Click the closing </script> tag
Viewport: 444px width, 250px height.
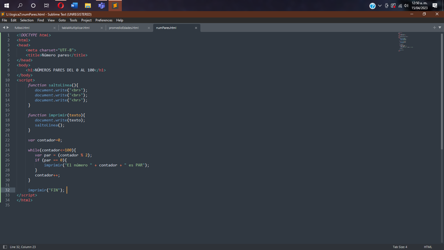point(27,195)
